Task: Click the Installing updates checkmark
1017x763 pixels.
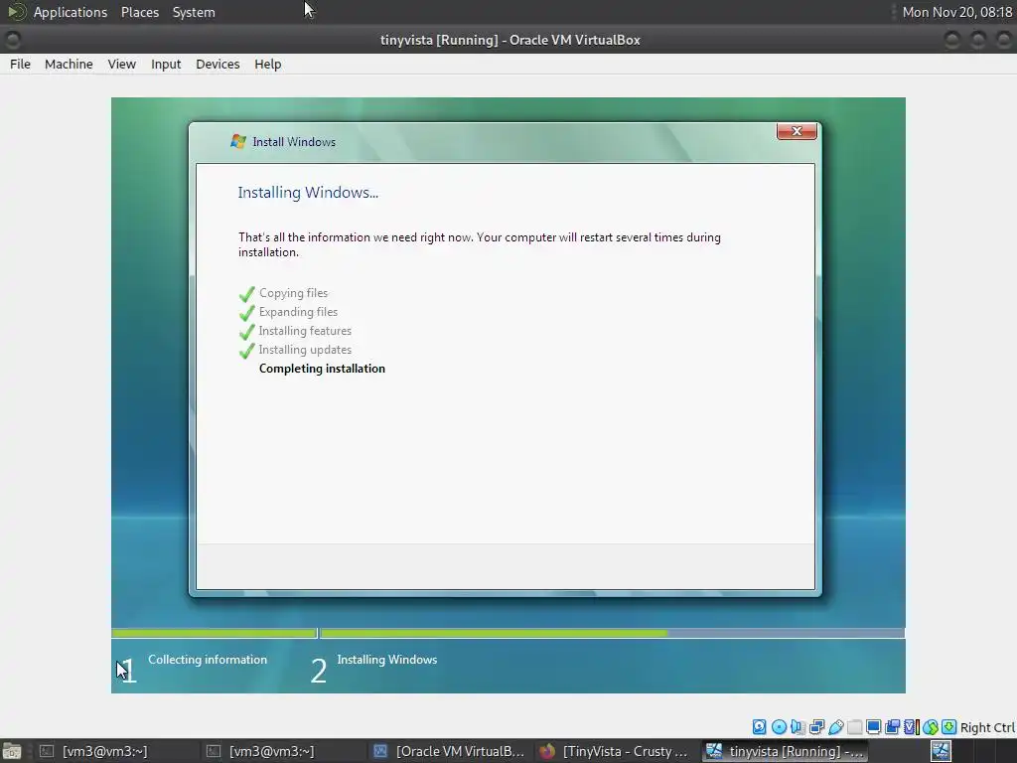Action: pyautogui.click(x=246, y=351)
